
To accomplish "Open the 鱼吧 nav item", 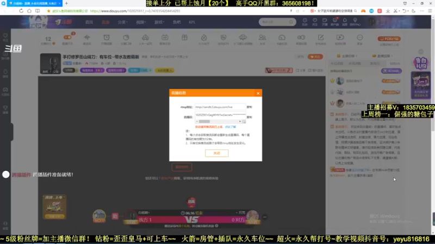I will (x=176, y=22).
